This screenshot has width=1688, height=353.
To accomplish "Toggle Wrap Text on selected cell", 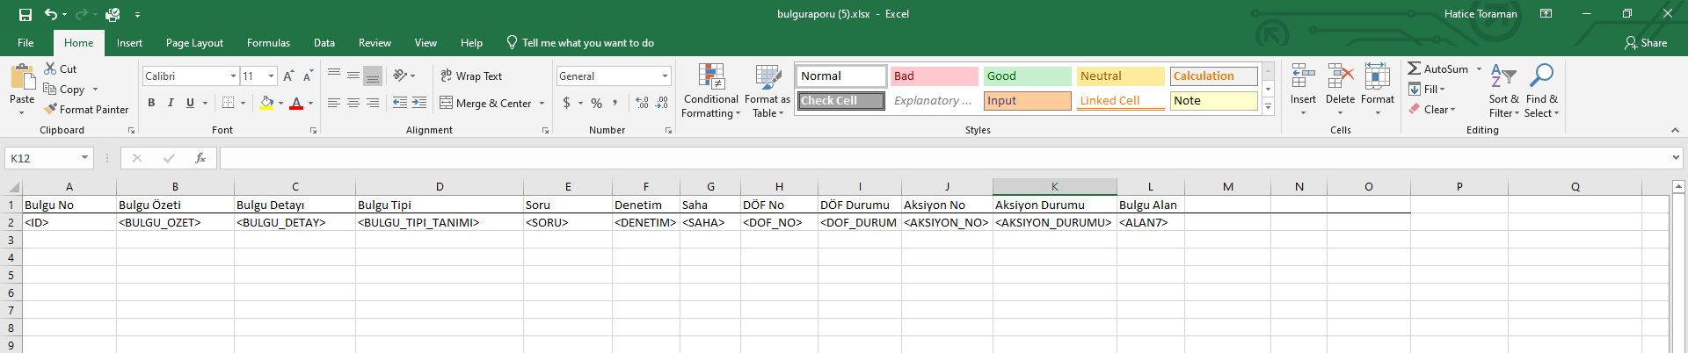I will click(x=471, y=76).
